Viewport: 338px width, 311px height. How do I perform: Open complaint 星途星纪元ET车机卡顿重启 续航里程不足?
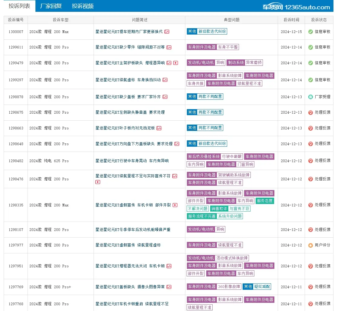(132, 304)
